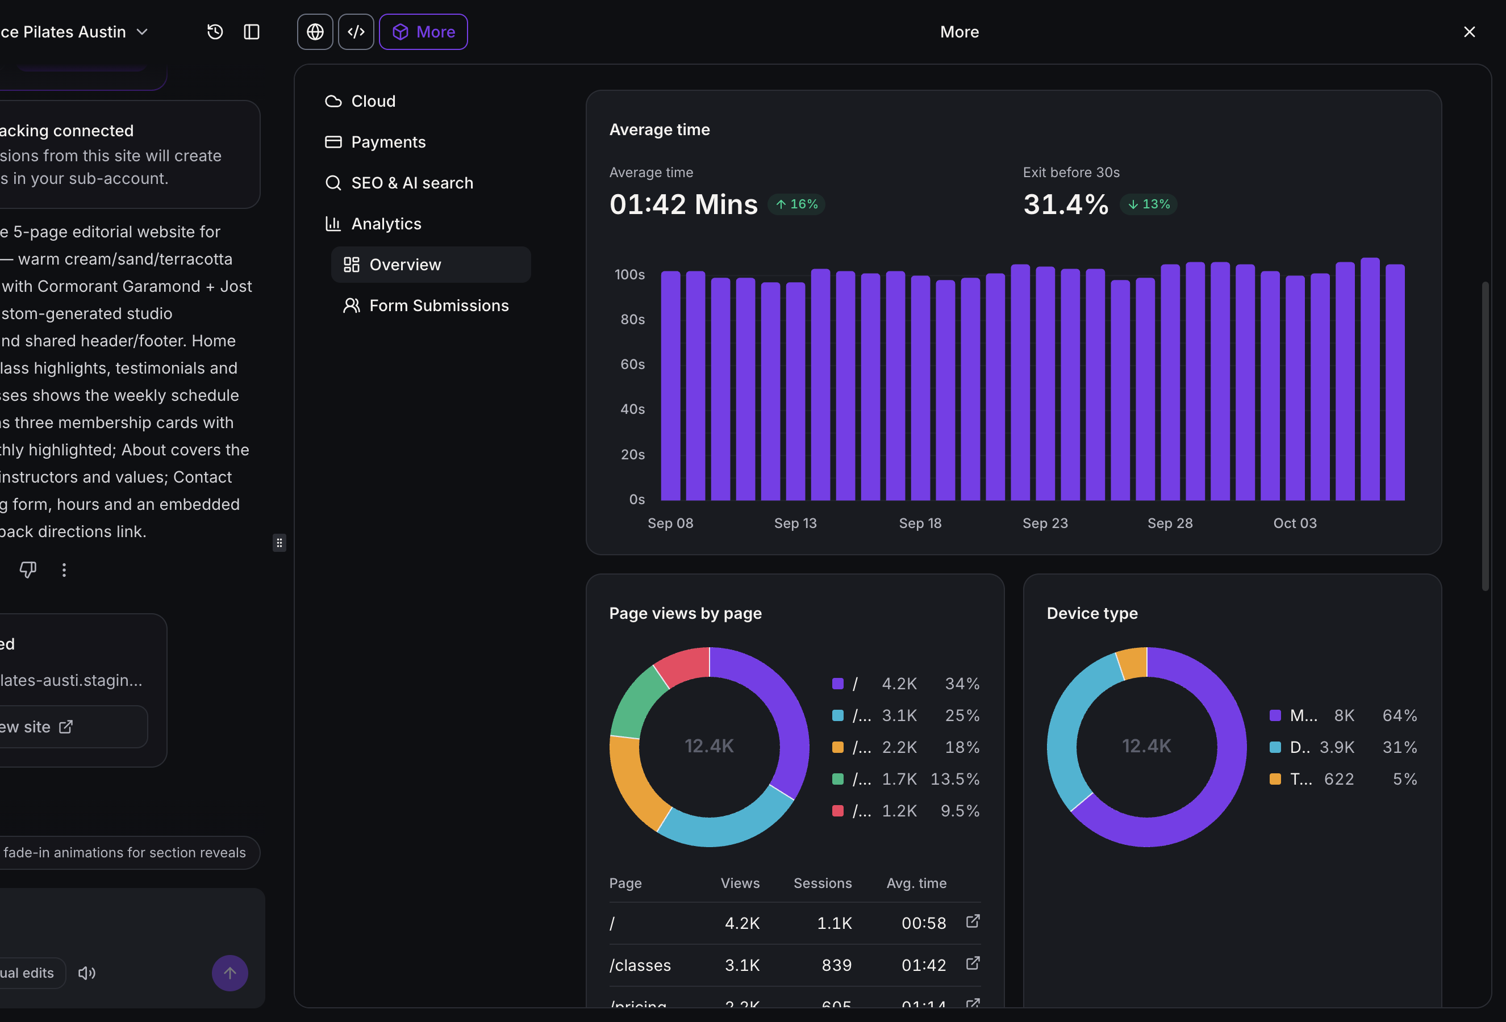Click the purple swatch for / legend
The width and height of the screenshot is (1506, 1022).
838,683
